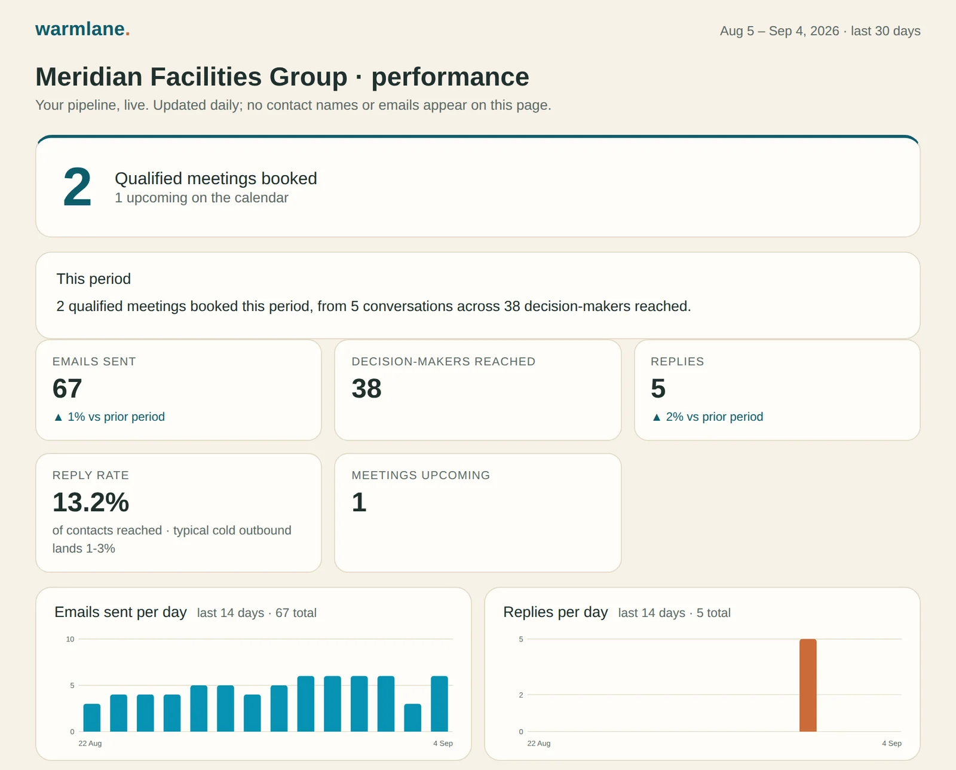Click the up-arrow icon beside 1% vs prior period
Viewport: 956px width, 770px height.
tap(58, 417)
